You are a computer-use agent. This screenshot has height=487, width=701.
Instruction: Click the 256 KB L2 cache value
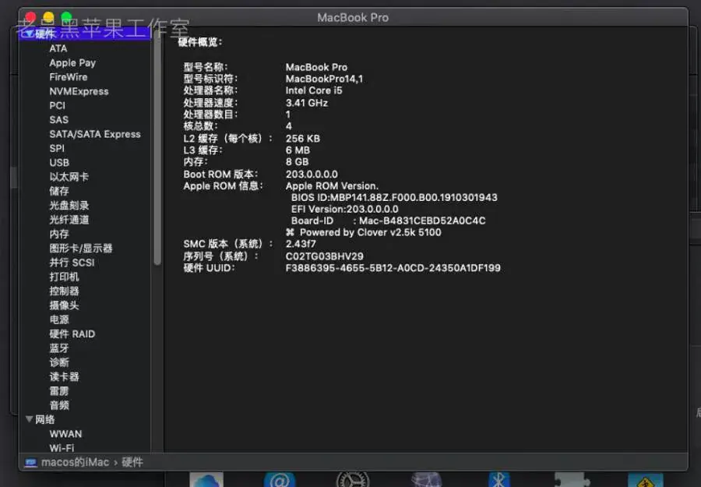[303, 139]
